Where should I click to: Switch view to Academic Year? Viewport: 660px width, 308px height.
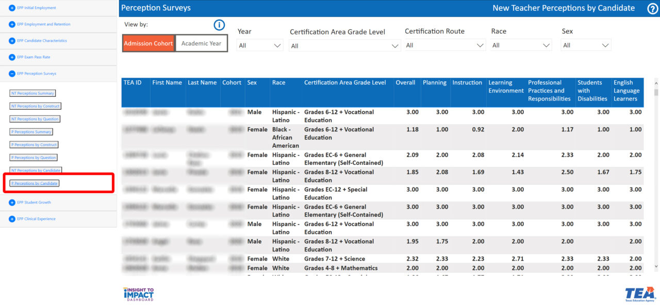[x=201, y=43]
